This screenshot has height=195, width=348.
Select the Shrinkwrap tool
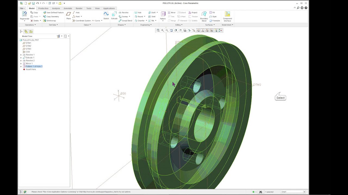(x=49, y=21)
